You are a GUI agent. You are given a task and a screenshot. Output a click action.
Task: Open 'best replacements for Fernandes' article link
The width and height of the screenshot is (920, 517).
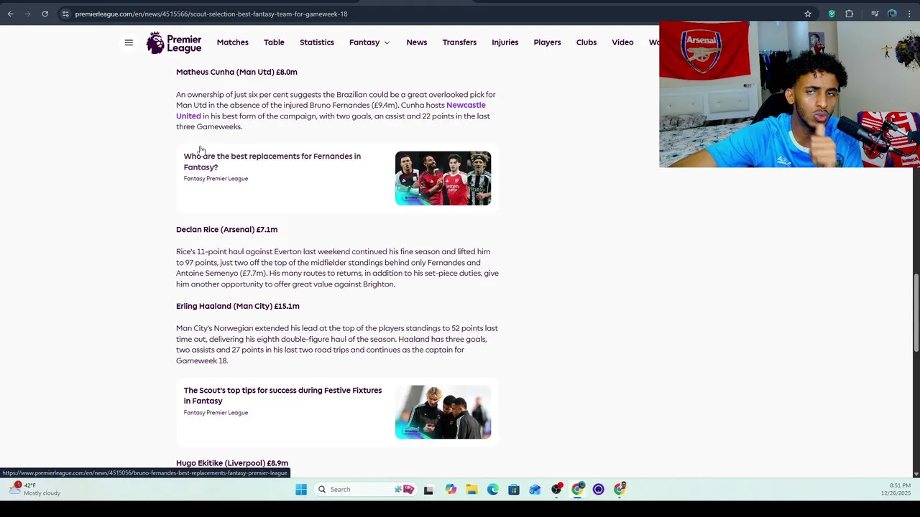272,162
